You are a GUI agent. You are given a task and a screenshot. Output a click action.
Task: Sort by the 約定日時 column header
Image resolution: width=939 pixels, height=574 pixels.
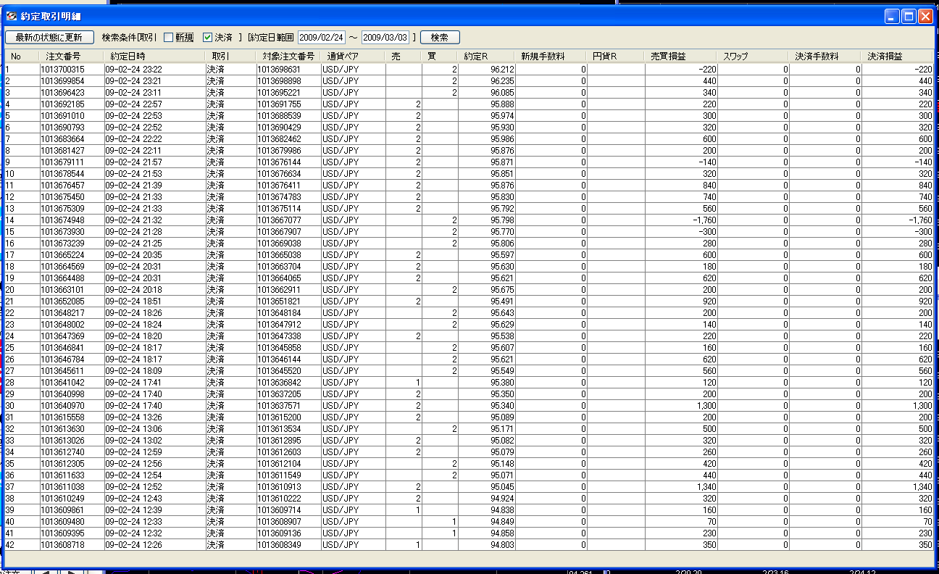[x=154, y=56]
